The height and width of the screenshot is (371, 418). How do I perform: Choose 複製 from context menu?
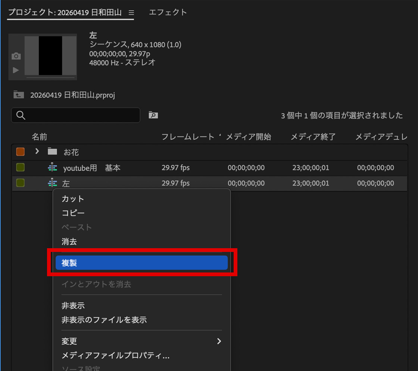pyautogui.click(x=141, y=263)
